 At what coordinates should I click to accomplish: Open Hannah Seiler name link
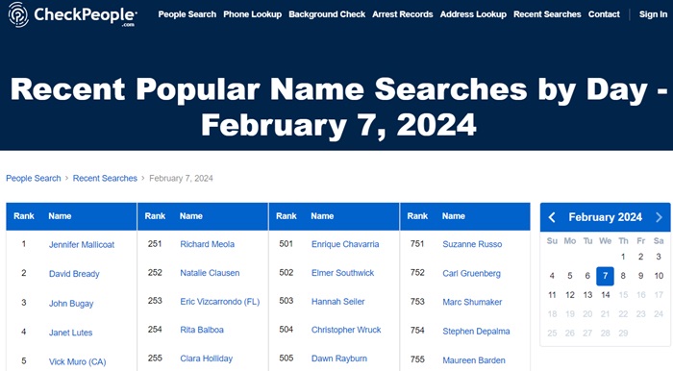[x=337, y=302]
